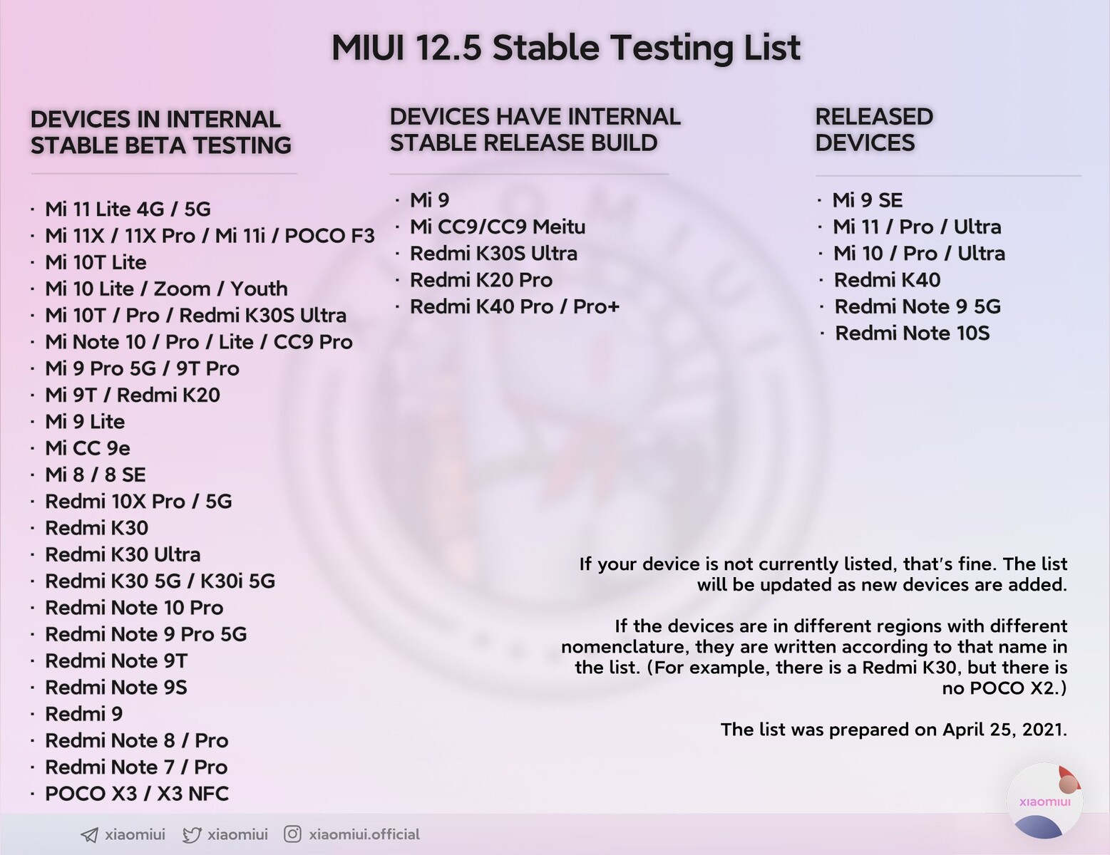Click the list prepared April 25, 2021 note
1110x855 pixels.
(893, 730)
